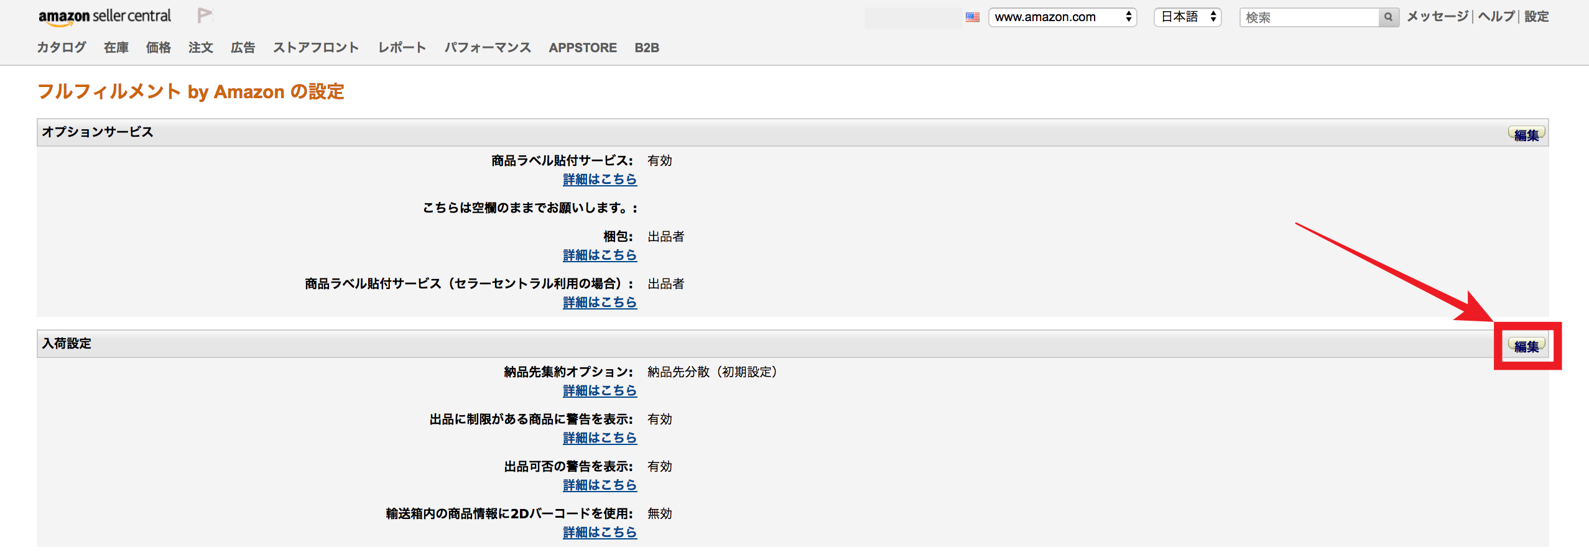Open the 設定 link in header
The height and width of the screenshot is (555, 1589).
coord(1536,17)
